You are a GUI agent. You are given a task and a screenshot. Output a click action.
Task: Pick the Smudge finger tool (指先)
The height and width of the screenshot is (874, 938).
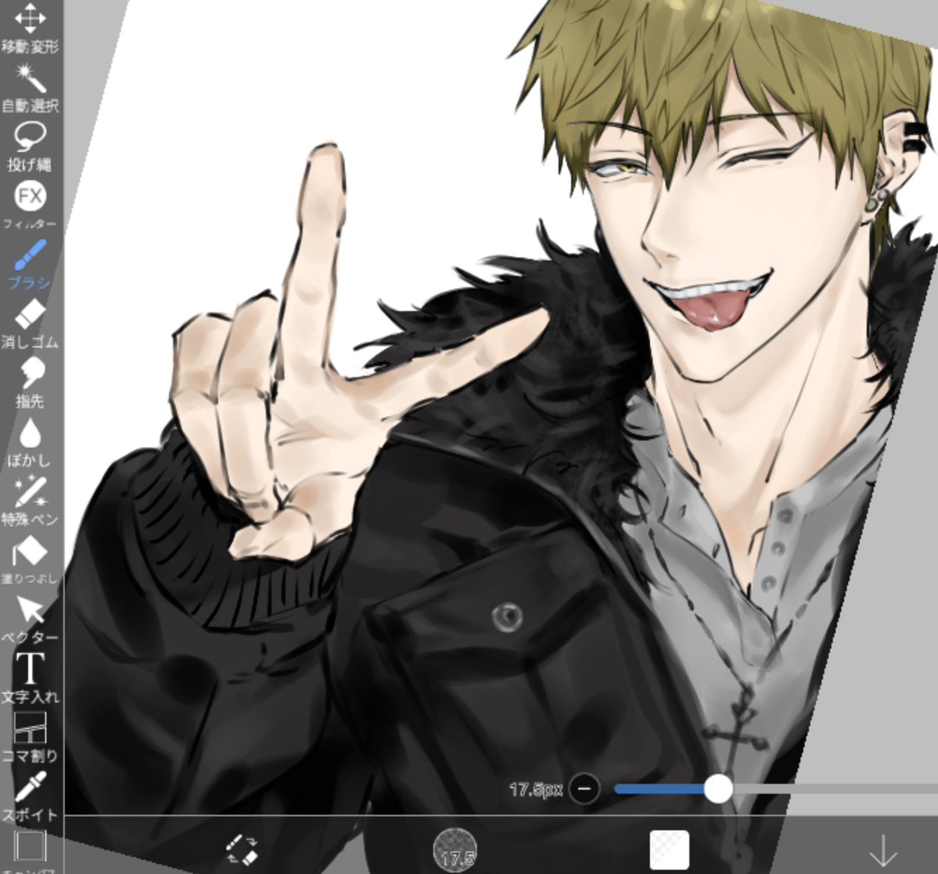pyautogui.click(x=30, y=383)
